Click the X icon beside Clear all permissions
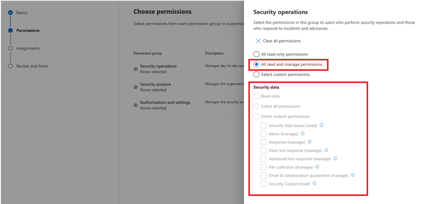This screenshot has width=422, height=204. pos(258,41)
